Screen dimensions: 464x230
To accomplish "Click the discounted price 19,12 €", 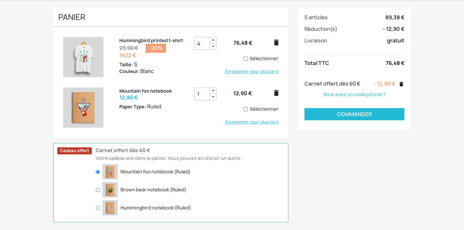I will pos(128,55).
